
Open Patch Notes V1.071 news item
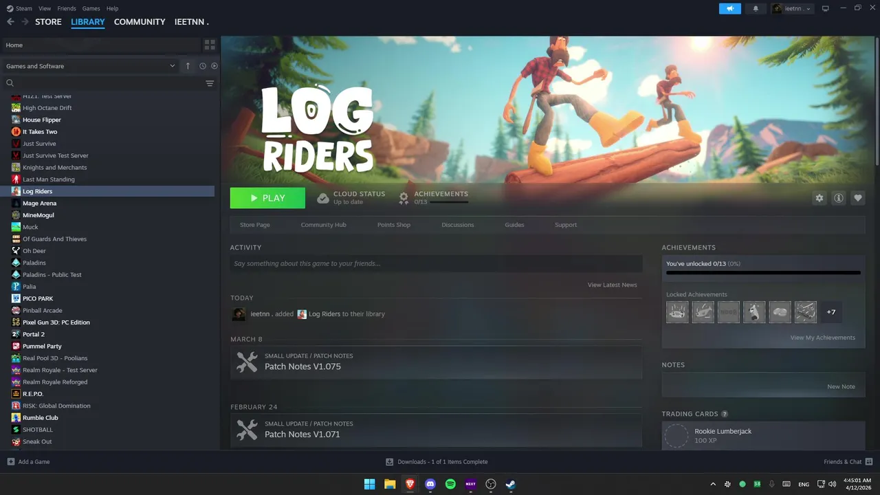click(436, 430)
